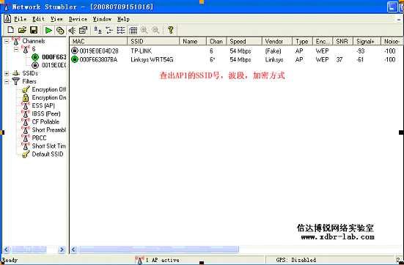The width and height of the screenshot is (404, 265).
Task: Open the File menu
Action: [x=20, y=19]
